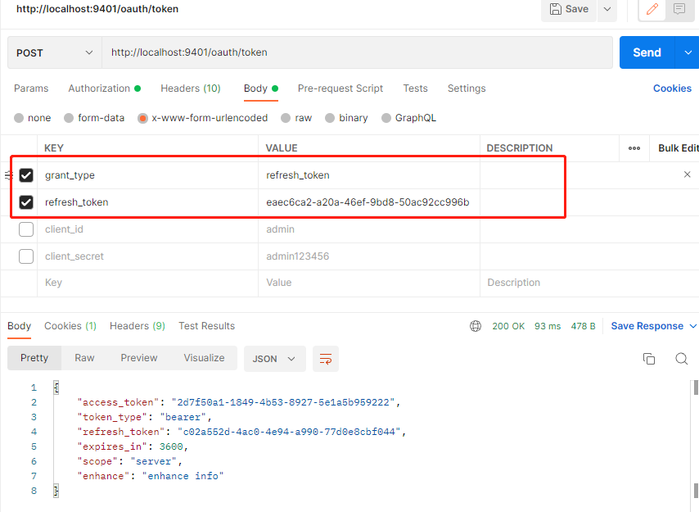Open the JSON format dropdown
Image resolution: width=699 pixels, height=512 pixels.
point(275,359)
